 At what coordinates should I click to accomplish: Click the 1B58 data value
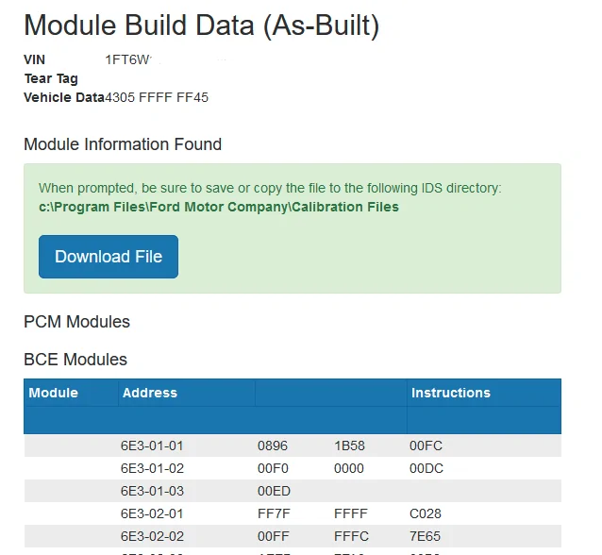349,446
